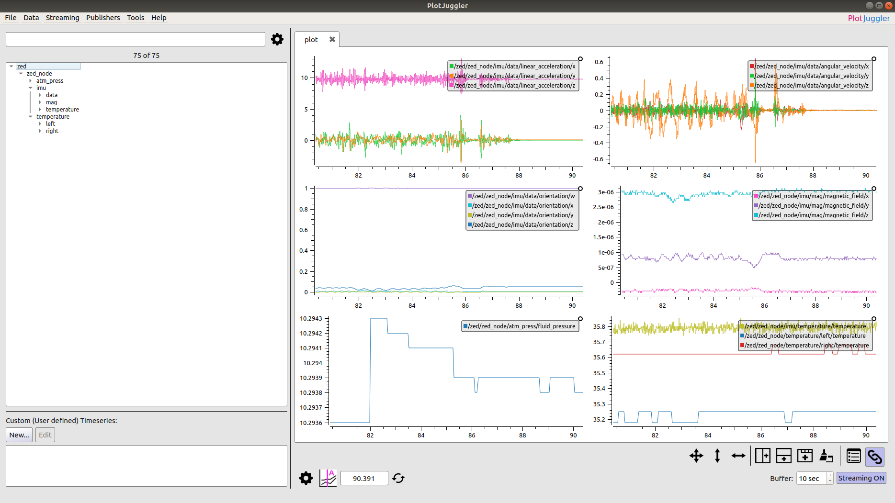
Task: Open the Help menu
Action: click(159, 18)
